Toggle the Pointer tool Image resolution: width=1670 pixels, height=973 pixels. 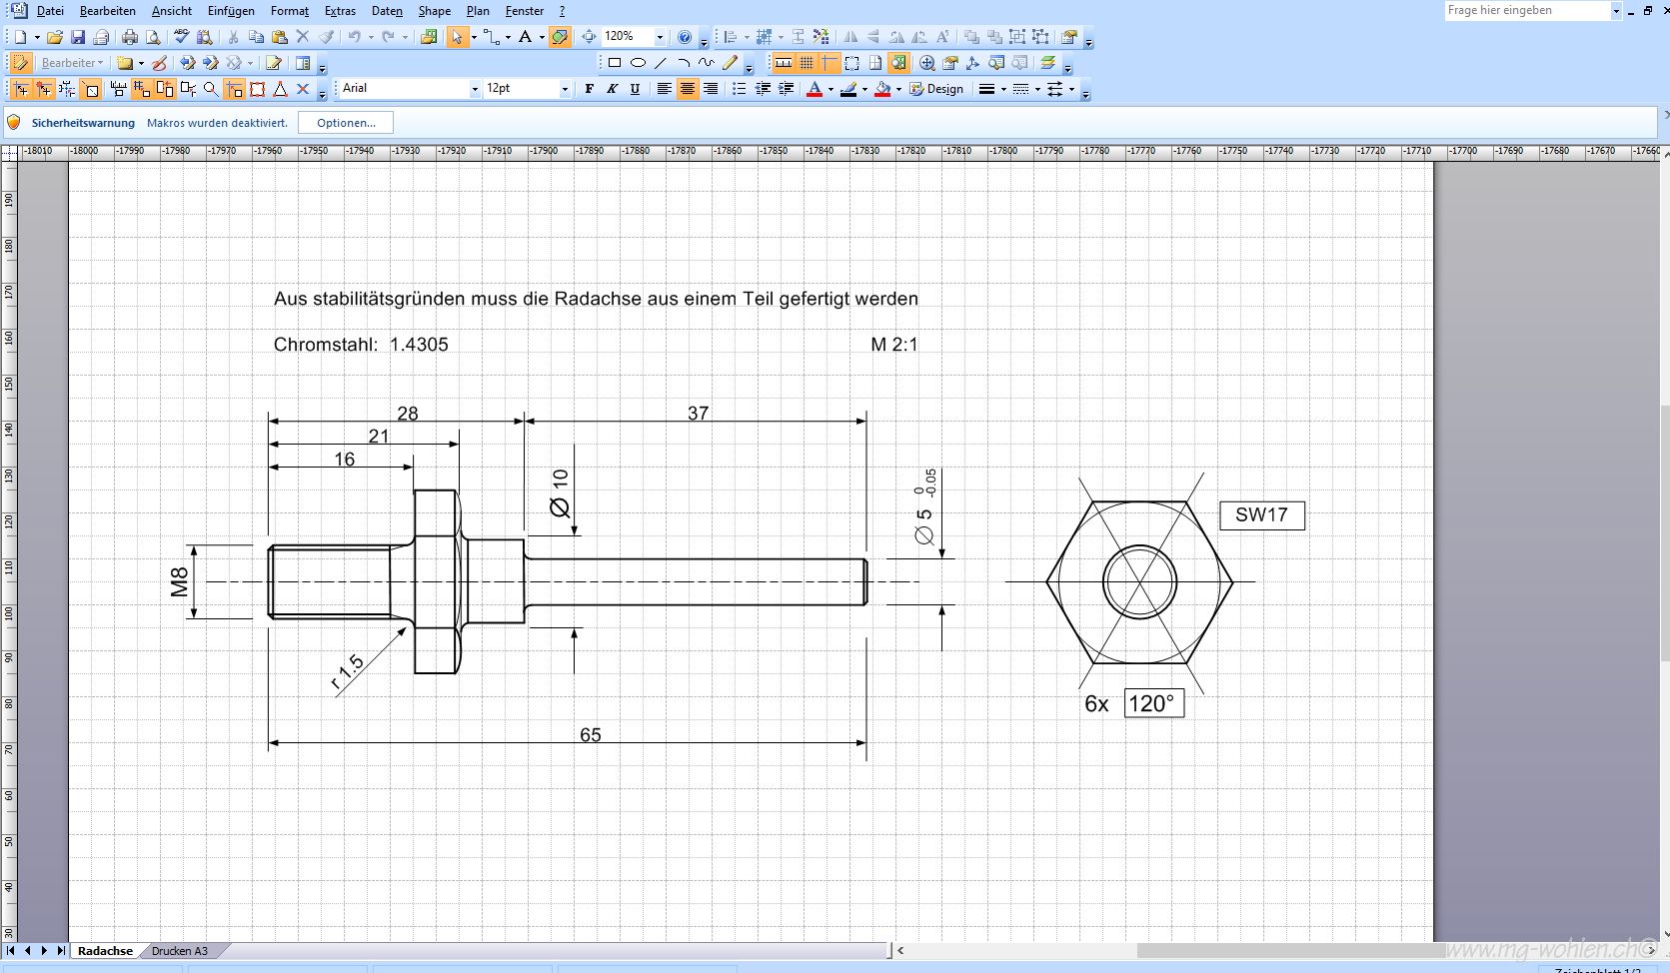coord(457,37)
